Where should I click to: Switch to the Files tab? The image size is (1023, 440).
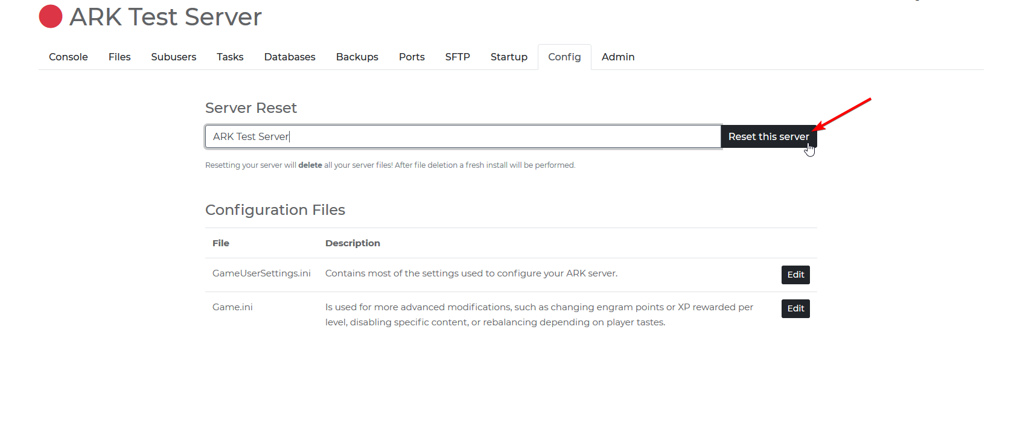point(120,57)
